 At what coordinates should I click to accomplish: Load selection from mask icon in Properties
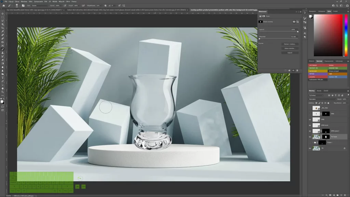coord(285,70)
